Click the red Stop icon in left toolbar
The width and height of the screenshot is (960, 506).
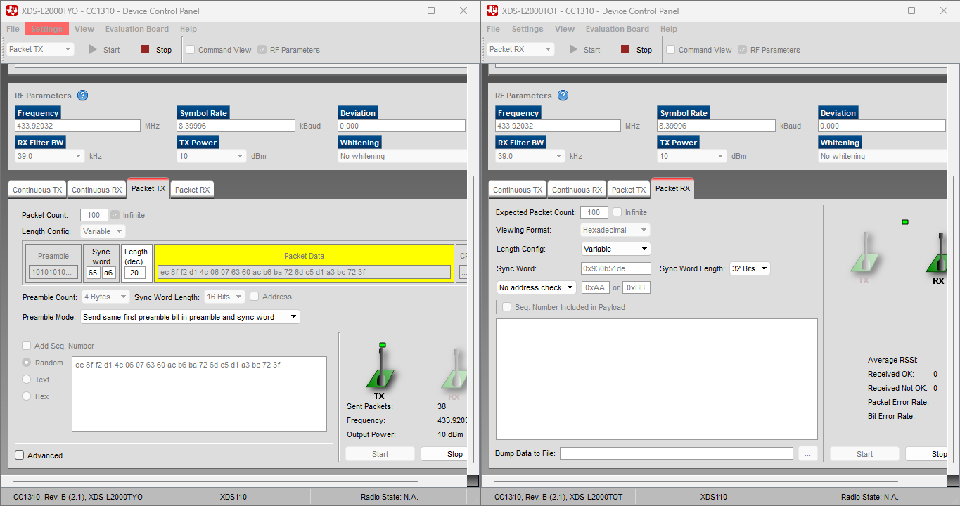point(145,49)
